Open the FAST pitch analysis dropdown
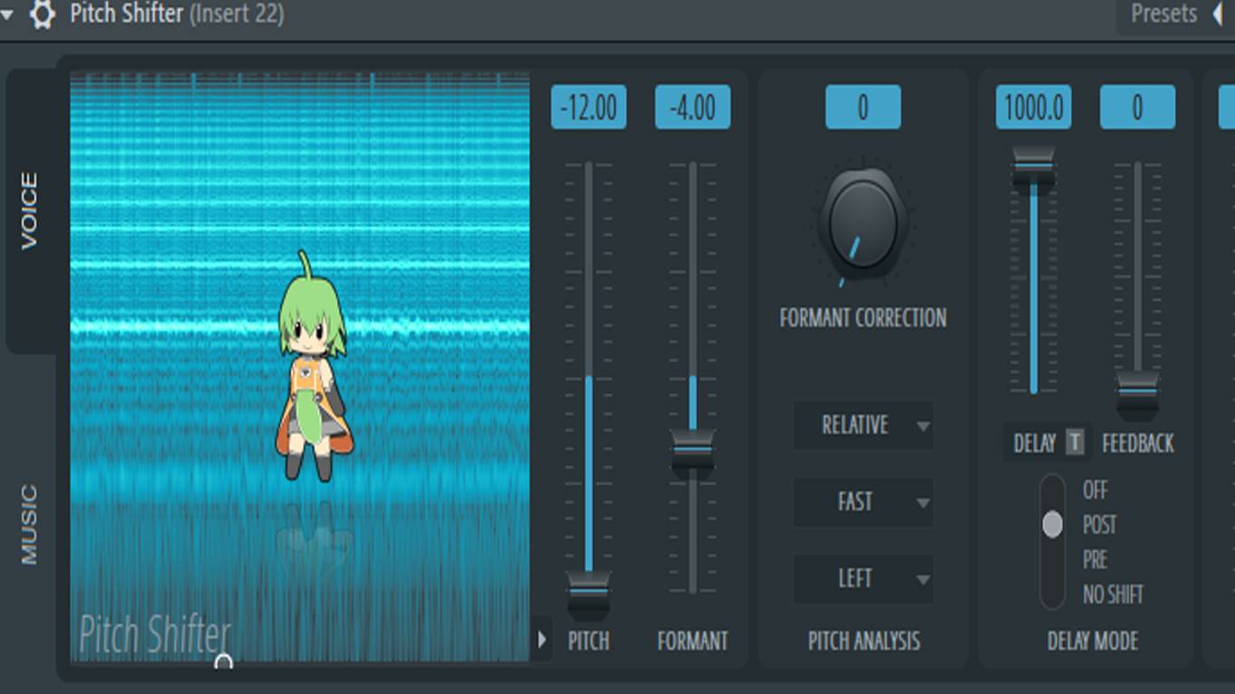Screen dimensions: 1235x694 863,502
